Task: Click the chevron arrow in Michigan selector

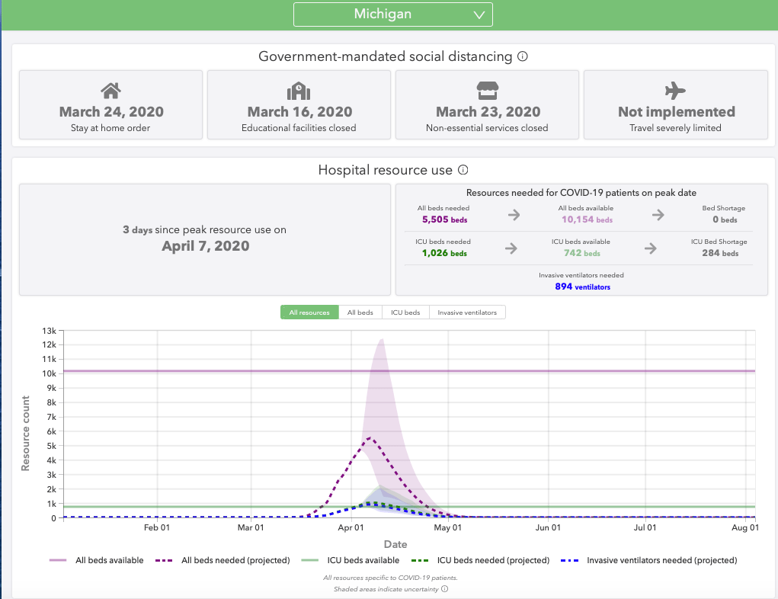Action: coord(479,14)
